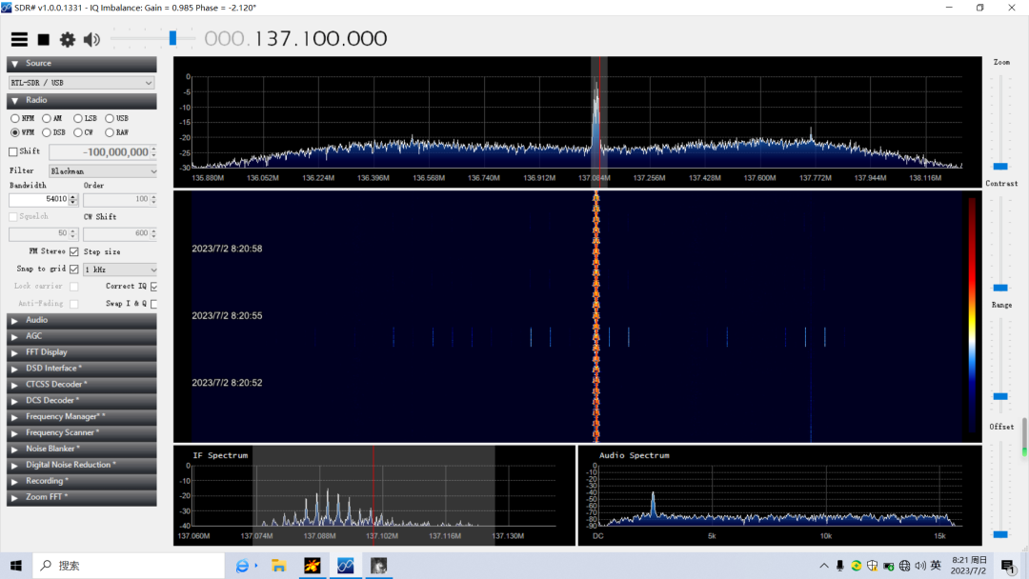
Task: Increase bandwidth with the stepper up arrow
Action: 72,197
